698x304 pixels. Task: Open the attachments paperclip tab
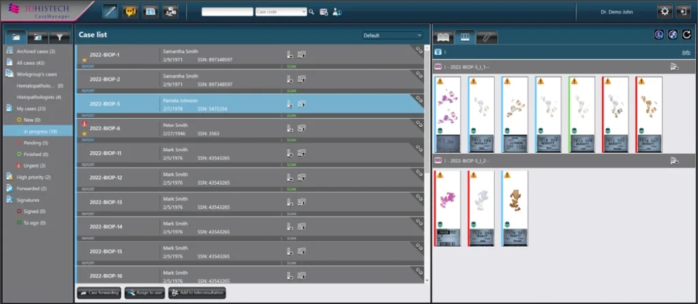point(487,37)
